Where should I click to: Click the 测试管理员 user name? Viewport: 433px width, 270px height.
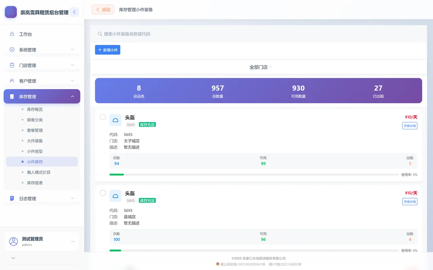32,239
